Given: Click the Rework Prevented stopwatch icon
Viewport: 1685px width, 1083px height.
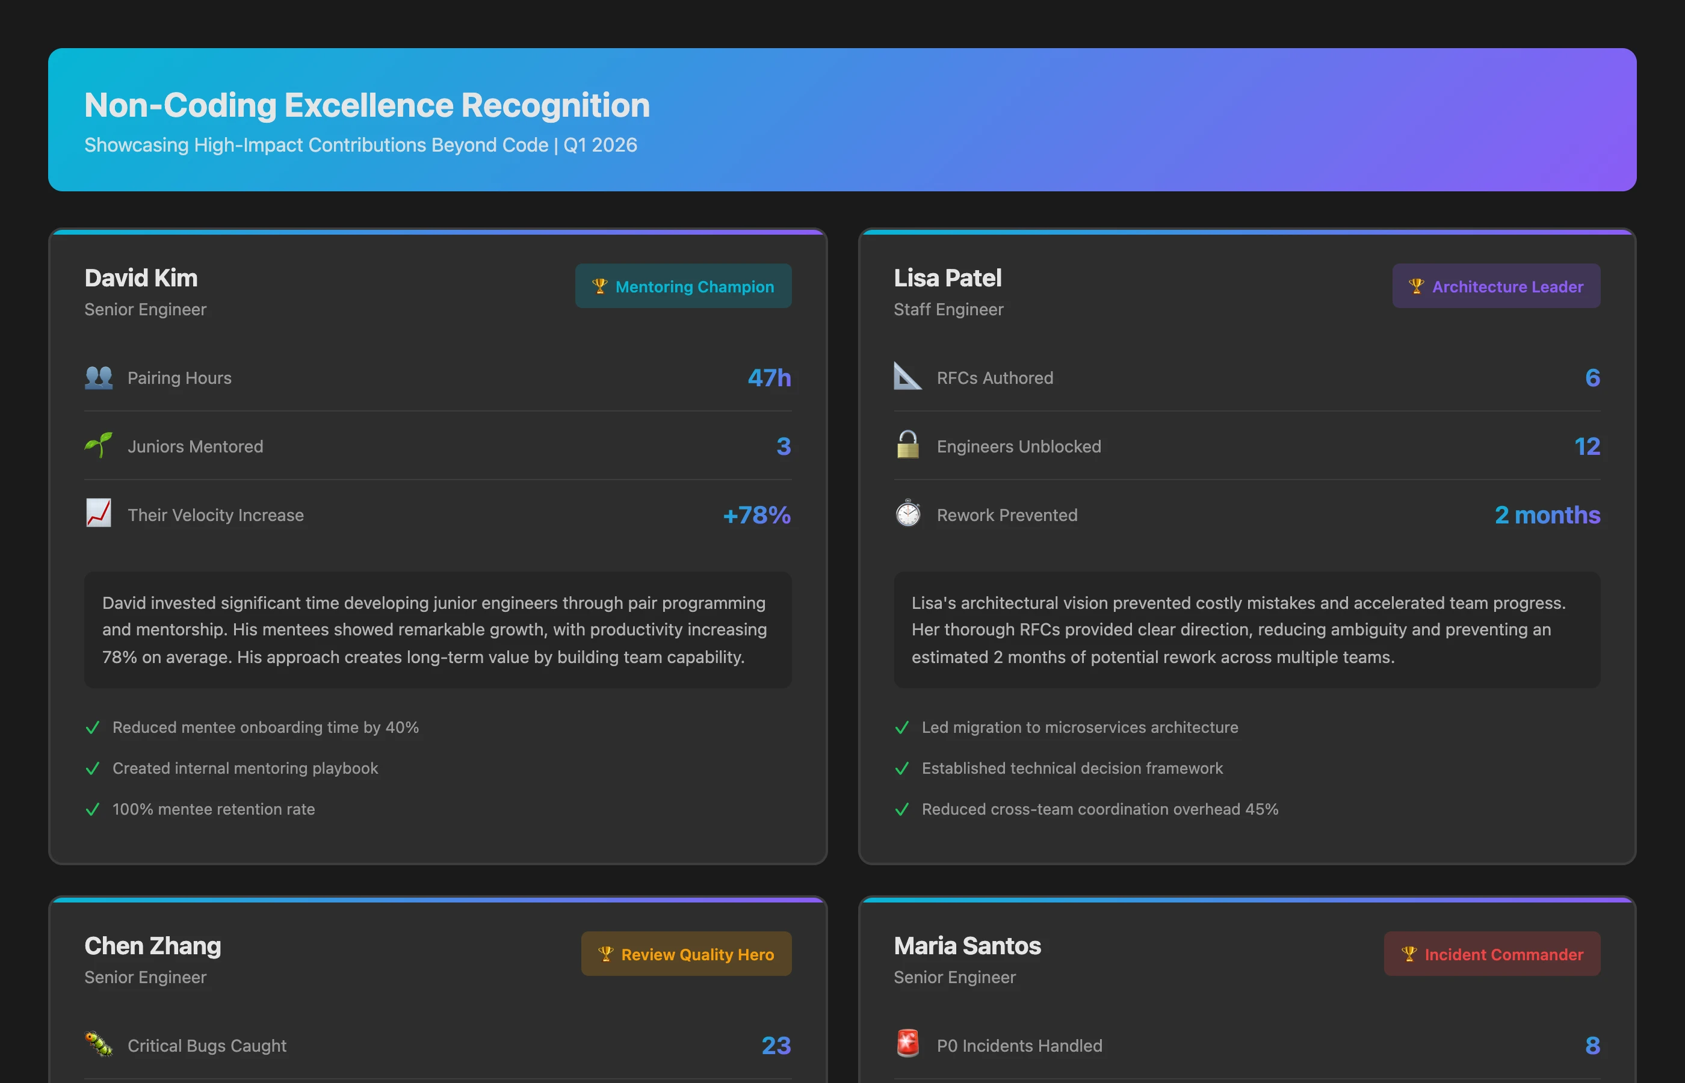Looking at the screenshot, I should point(907,513).
